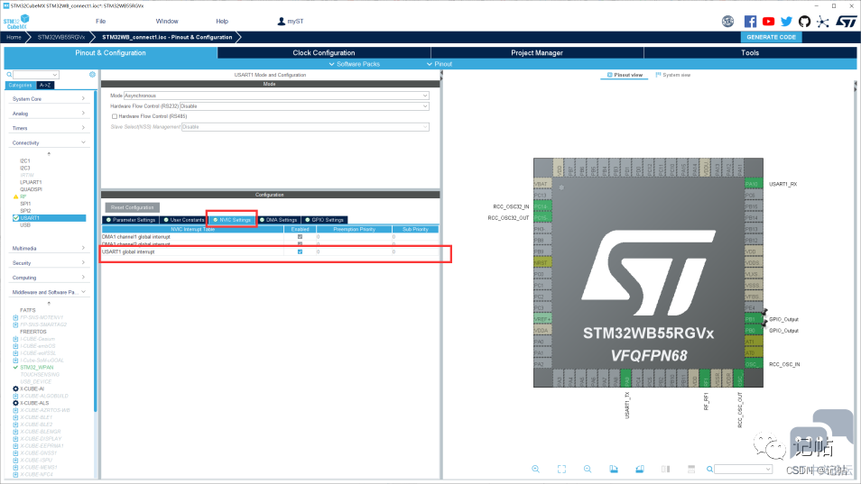
Task: Open the DMA Settings tab
Action: pos(279,220)
